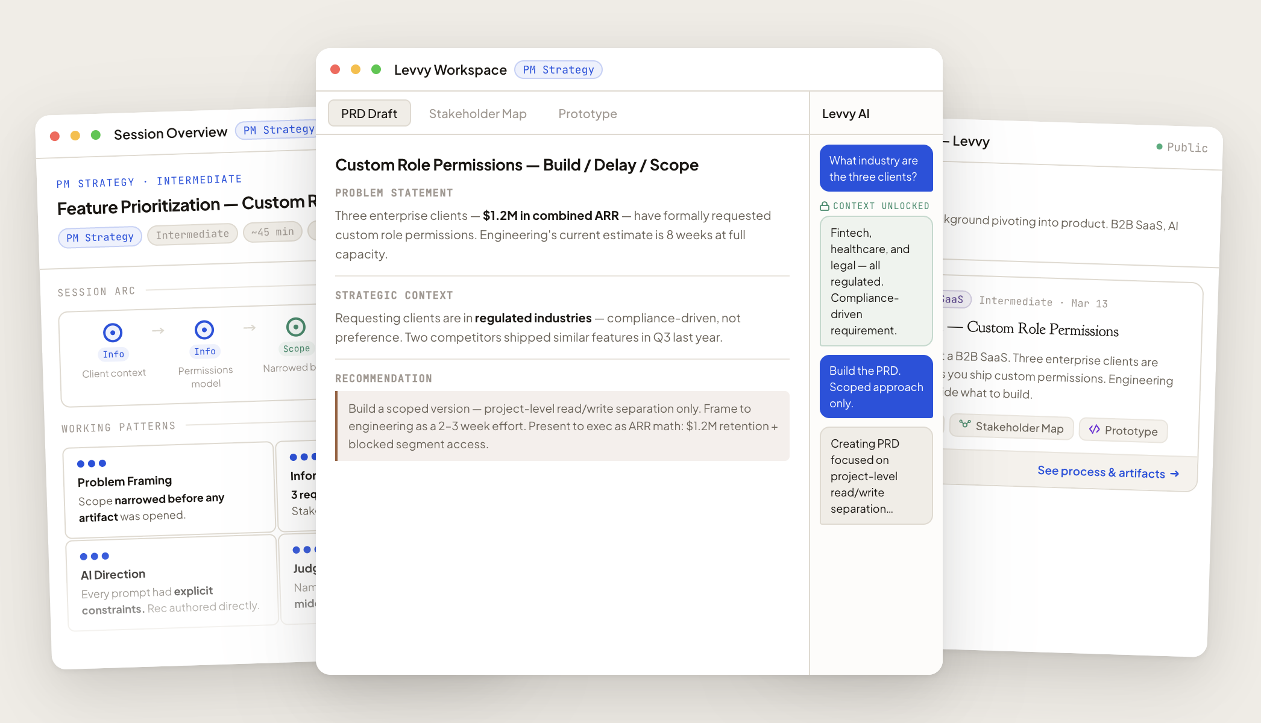The image size is (1261, 723).
Task: Click the PM Strategy badge in the title bar
Action: pyautogui.click(x=558, y=69)
